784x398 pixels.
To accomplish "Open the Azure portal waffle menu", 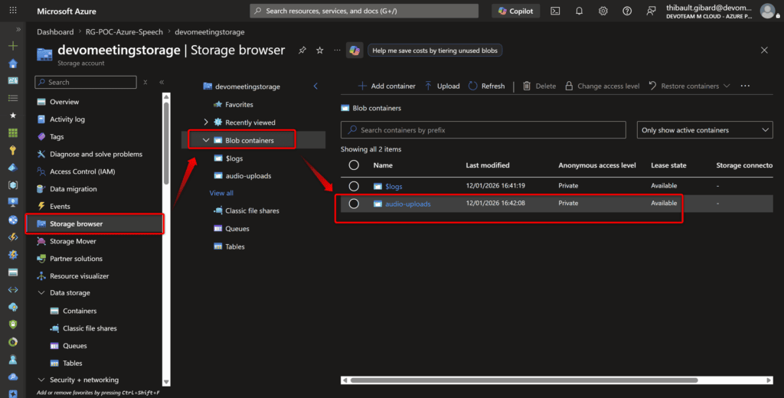I will tap(13, 11).
